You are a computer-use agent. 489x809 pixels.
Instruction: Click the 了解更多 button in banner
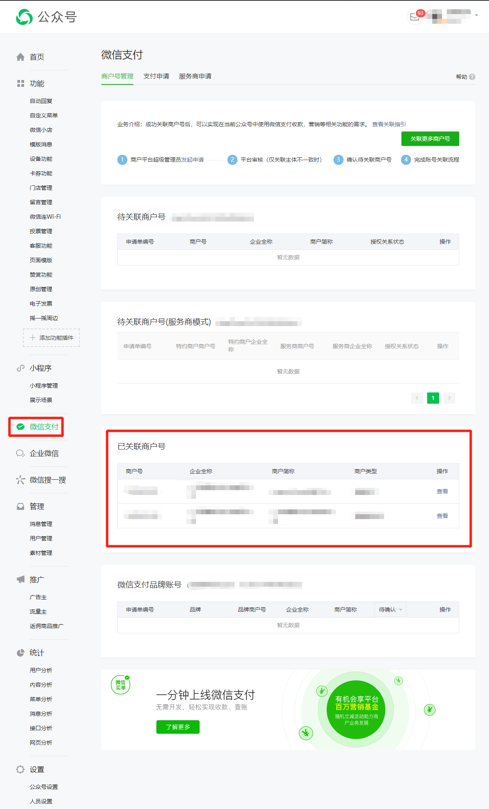point(178,727)
